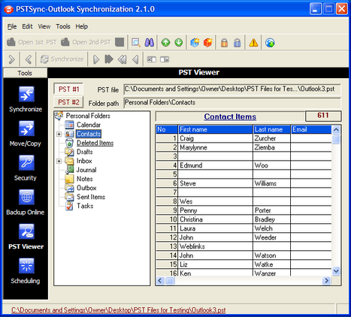Click the double right arrow forward icon
The height and width of the screenshot is (317, 351).
(109, 59)
